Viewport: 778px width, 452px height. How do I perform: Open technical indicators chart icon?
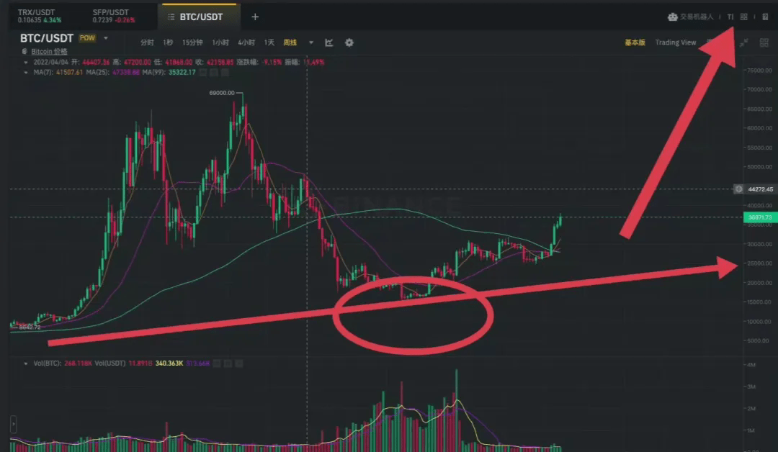coord(329,42)
